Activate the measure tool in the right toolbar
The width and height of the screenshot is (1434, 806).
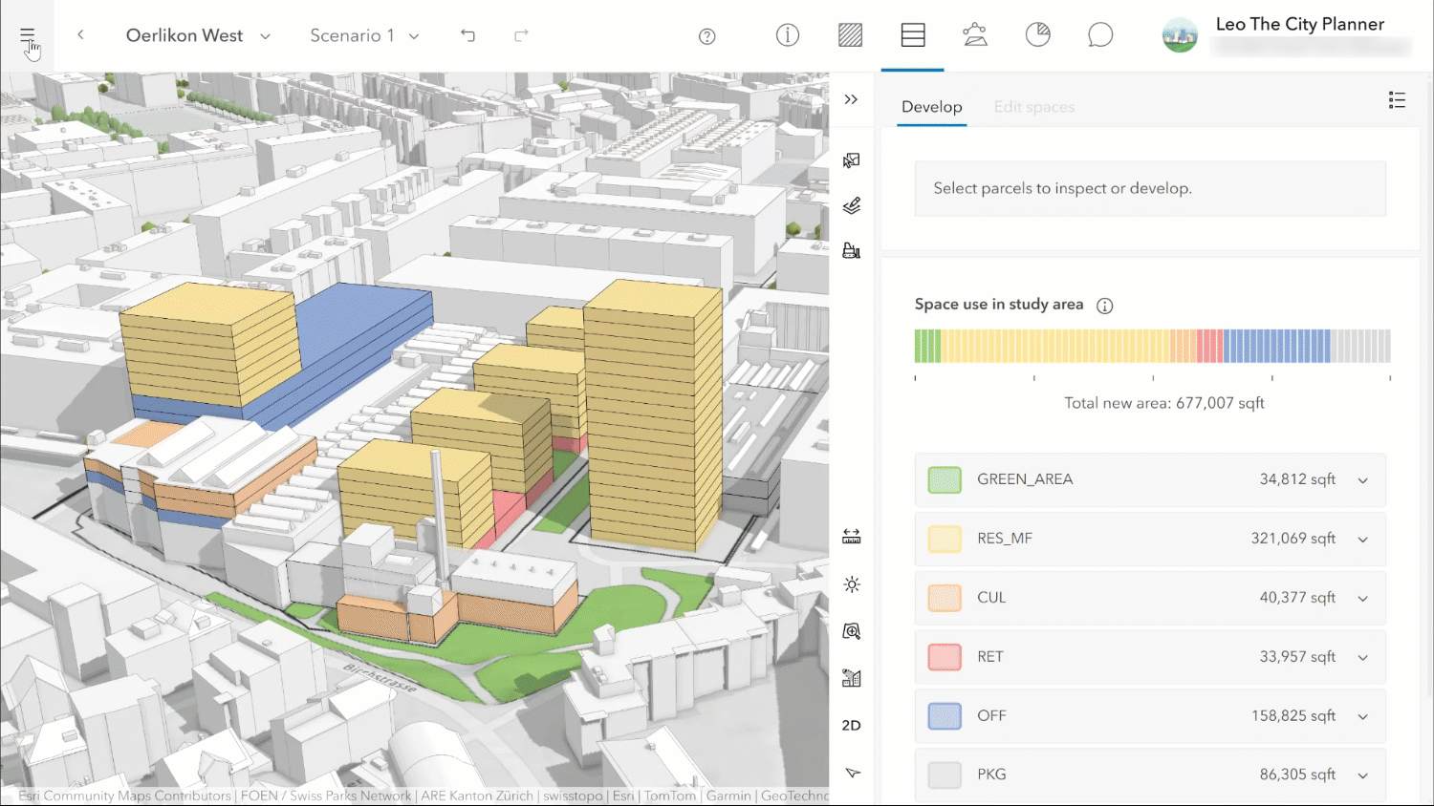pos(851,536)
